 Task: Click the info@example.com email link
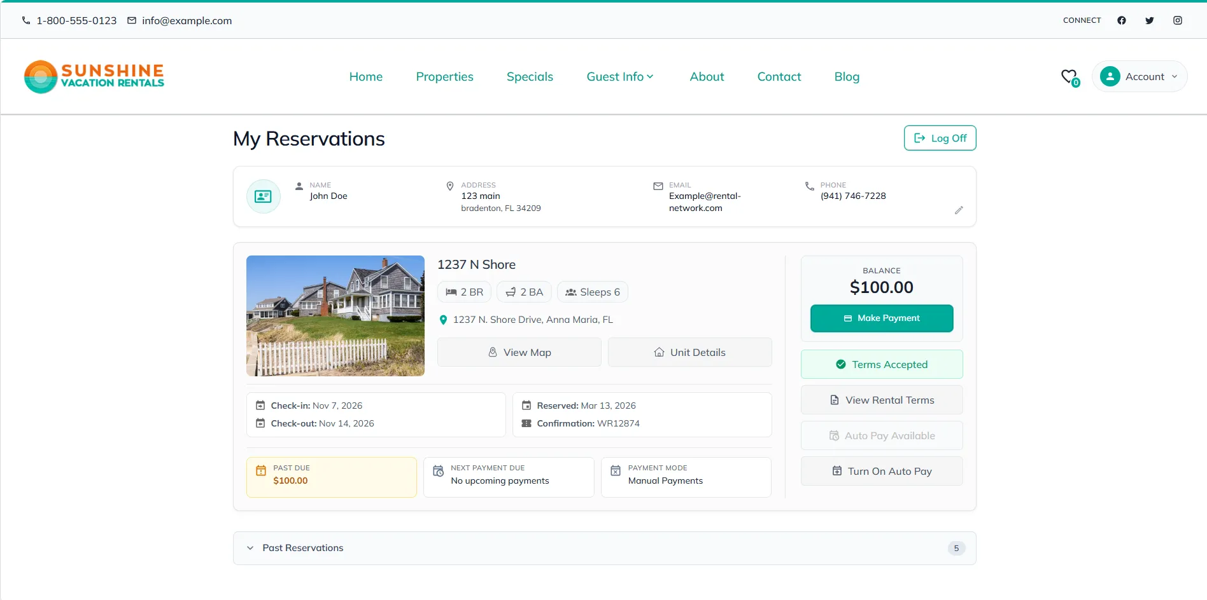point(187,20)
